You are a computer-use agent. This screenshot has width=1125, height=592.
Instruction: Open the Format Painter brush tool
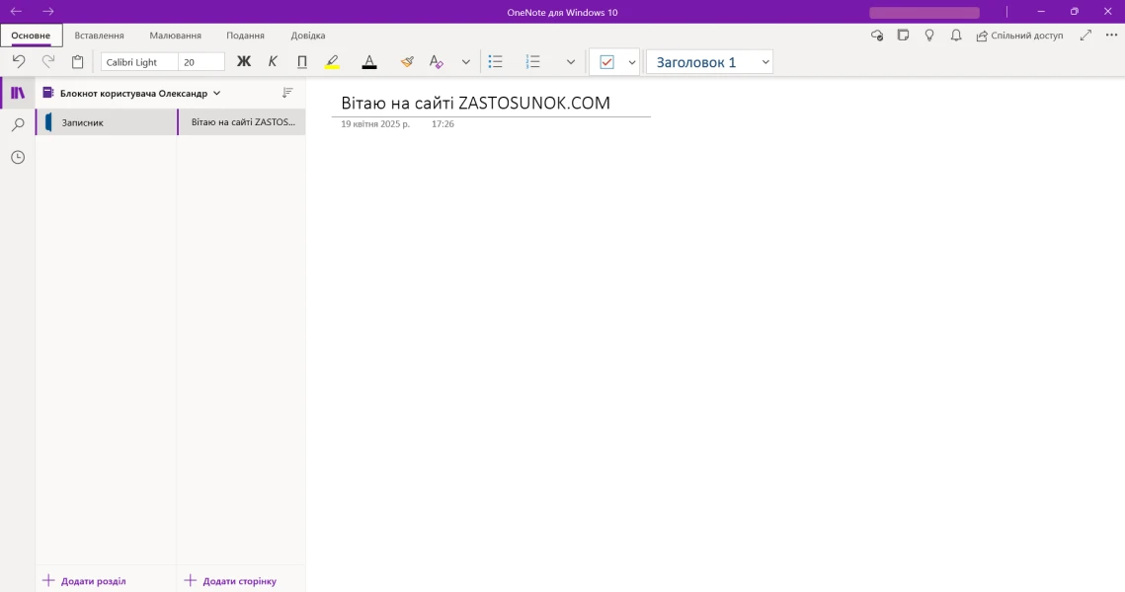(x=407, y=61)
